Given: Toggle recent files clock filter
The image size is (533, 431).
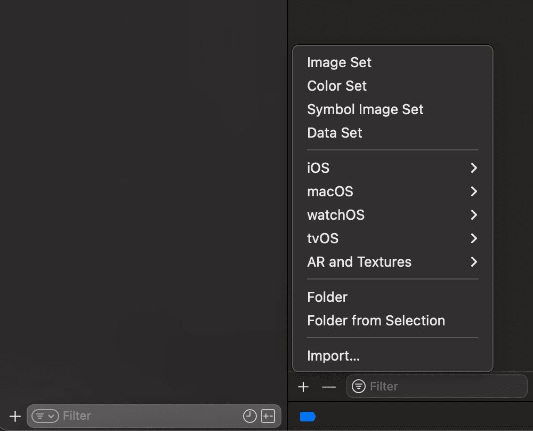Looking at the screenshot, I should click(250, 416).
